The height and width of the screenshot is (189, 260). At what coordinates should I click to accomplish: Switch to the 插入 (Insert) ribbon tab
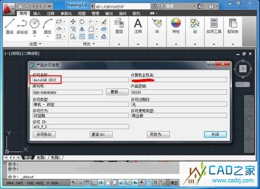click(x=37, y=14)
